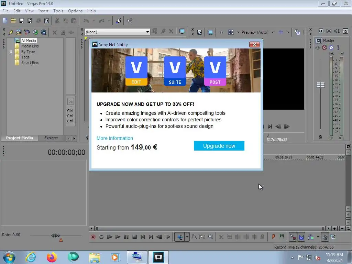Adjust the Master volume fader handle

tap(320, 85)
